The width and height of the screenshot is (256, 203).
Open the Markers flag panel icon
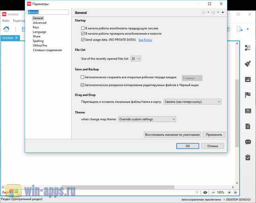[248, 95]
